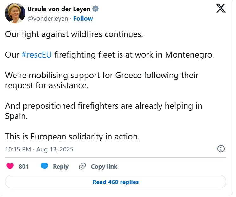This screenshot has width=236, height=197.
Task: Click the paragraph about support for Greece
Action: 102,80
